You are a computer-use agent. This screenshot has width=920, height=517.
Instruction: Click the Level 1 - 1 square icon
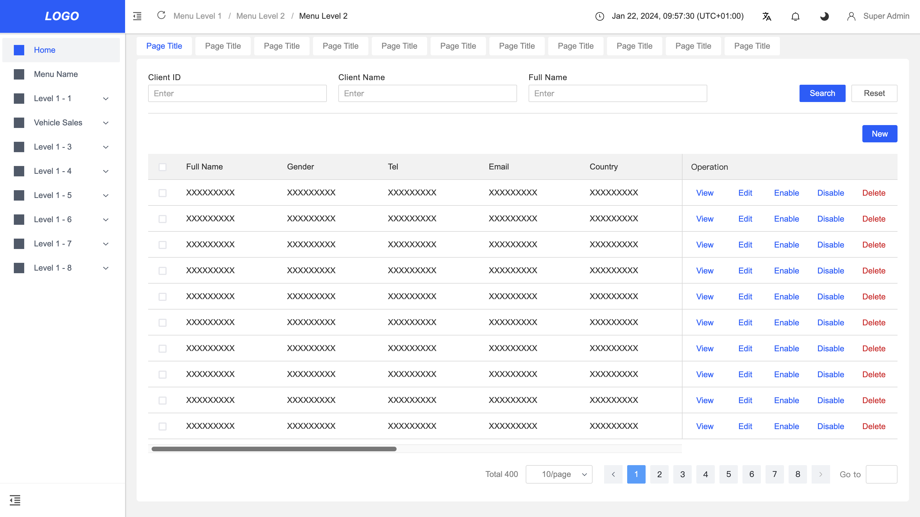tap(19, 99)
